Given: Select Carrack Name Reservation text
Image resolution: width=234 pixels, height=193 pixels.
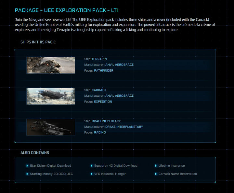Looking at the screenshot, I should pyautogui.click(x=178, y=174).
